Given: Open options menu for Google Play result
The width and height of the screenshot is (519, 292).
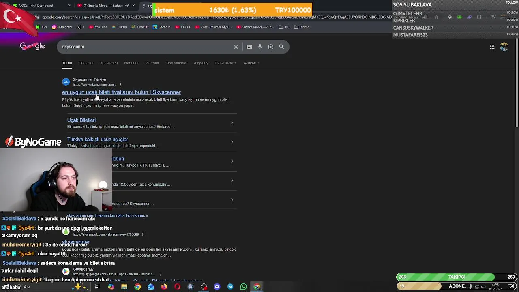Looking at the screenshot, I should [x=160, y=274].
